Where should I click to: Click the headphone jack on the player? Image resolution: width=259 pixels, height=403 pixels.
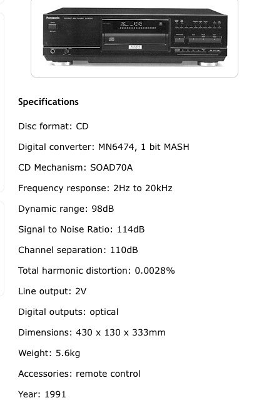[x=53, y=51]
